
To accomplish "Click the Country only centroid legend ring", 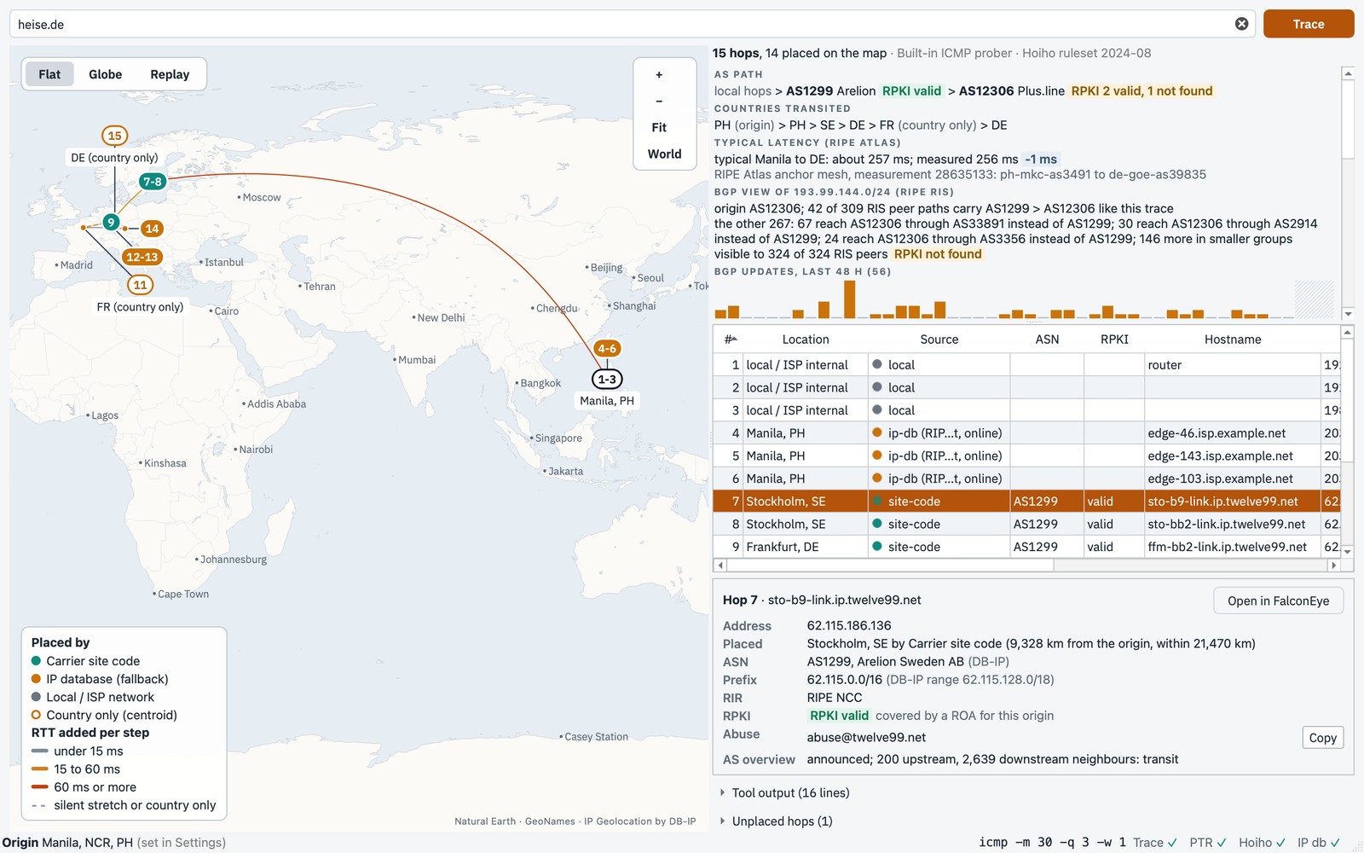I will (x=36, y=715).
